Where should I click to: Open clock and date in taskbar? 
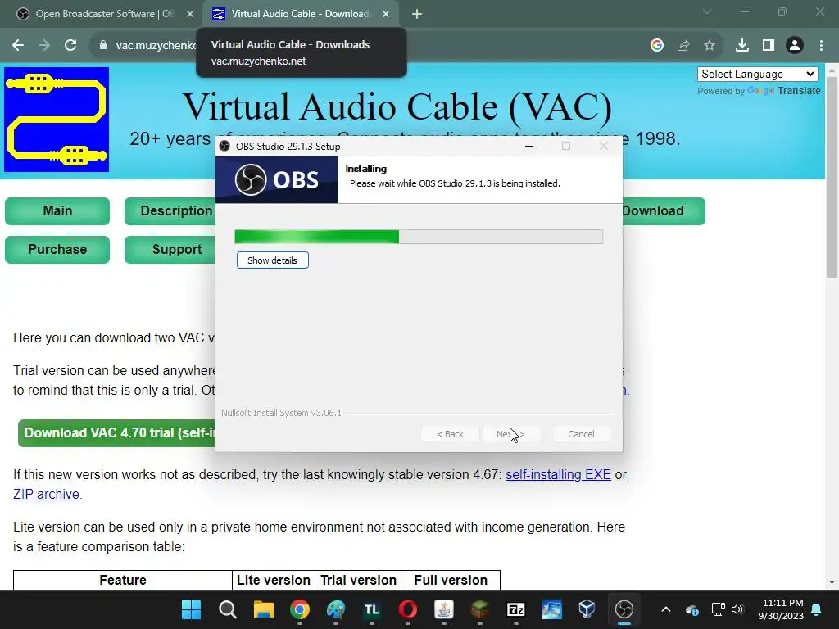click(781, 609)
